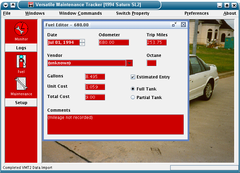
Task: Open the Maintenance log icon
Action: [21, 84]
